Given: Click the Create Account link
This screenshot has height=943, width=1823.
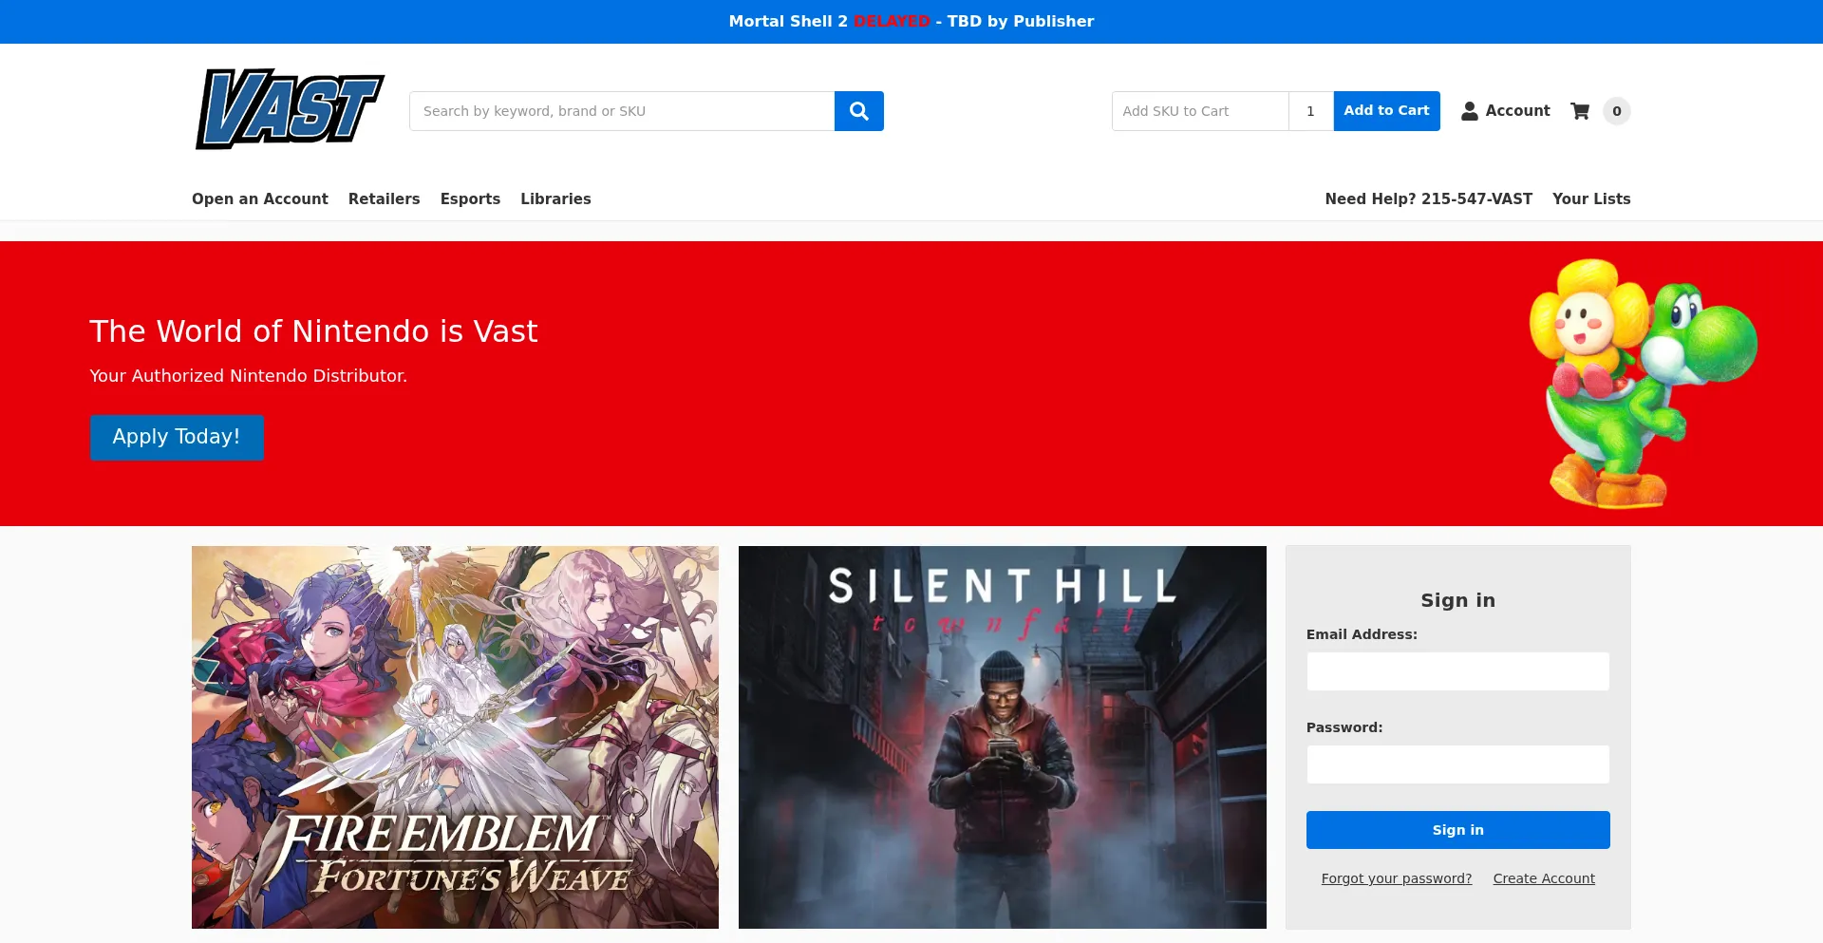Looking at the screenshot, I should (1544, 878).
